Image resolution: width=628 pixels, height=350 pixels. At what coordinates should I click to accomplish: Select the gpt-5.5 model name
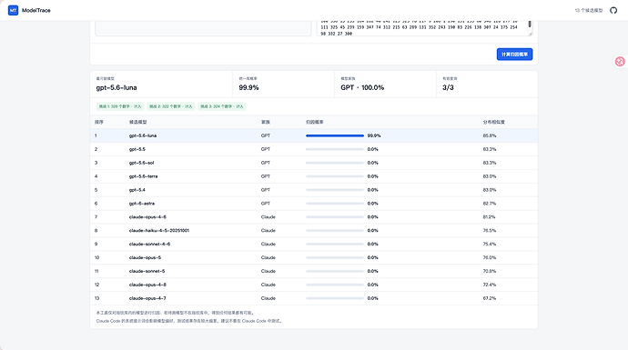(137, 149)
